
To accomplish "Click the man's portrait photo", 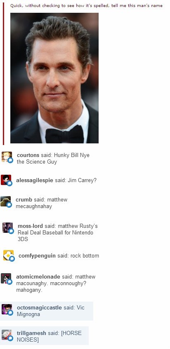I will [x=54, y=78].
